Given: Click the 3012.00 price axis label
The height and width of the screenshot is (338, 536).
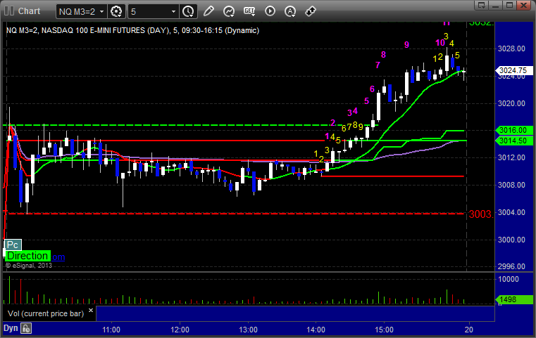Looking at the screenshot, I should [511, 157].
